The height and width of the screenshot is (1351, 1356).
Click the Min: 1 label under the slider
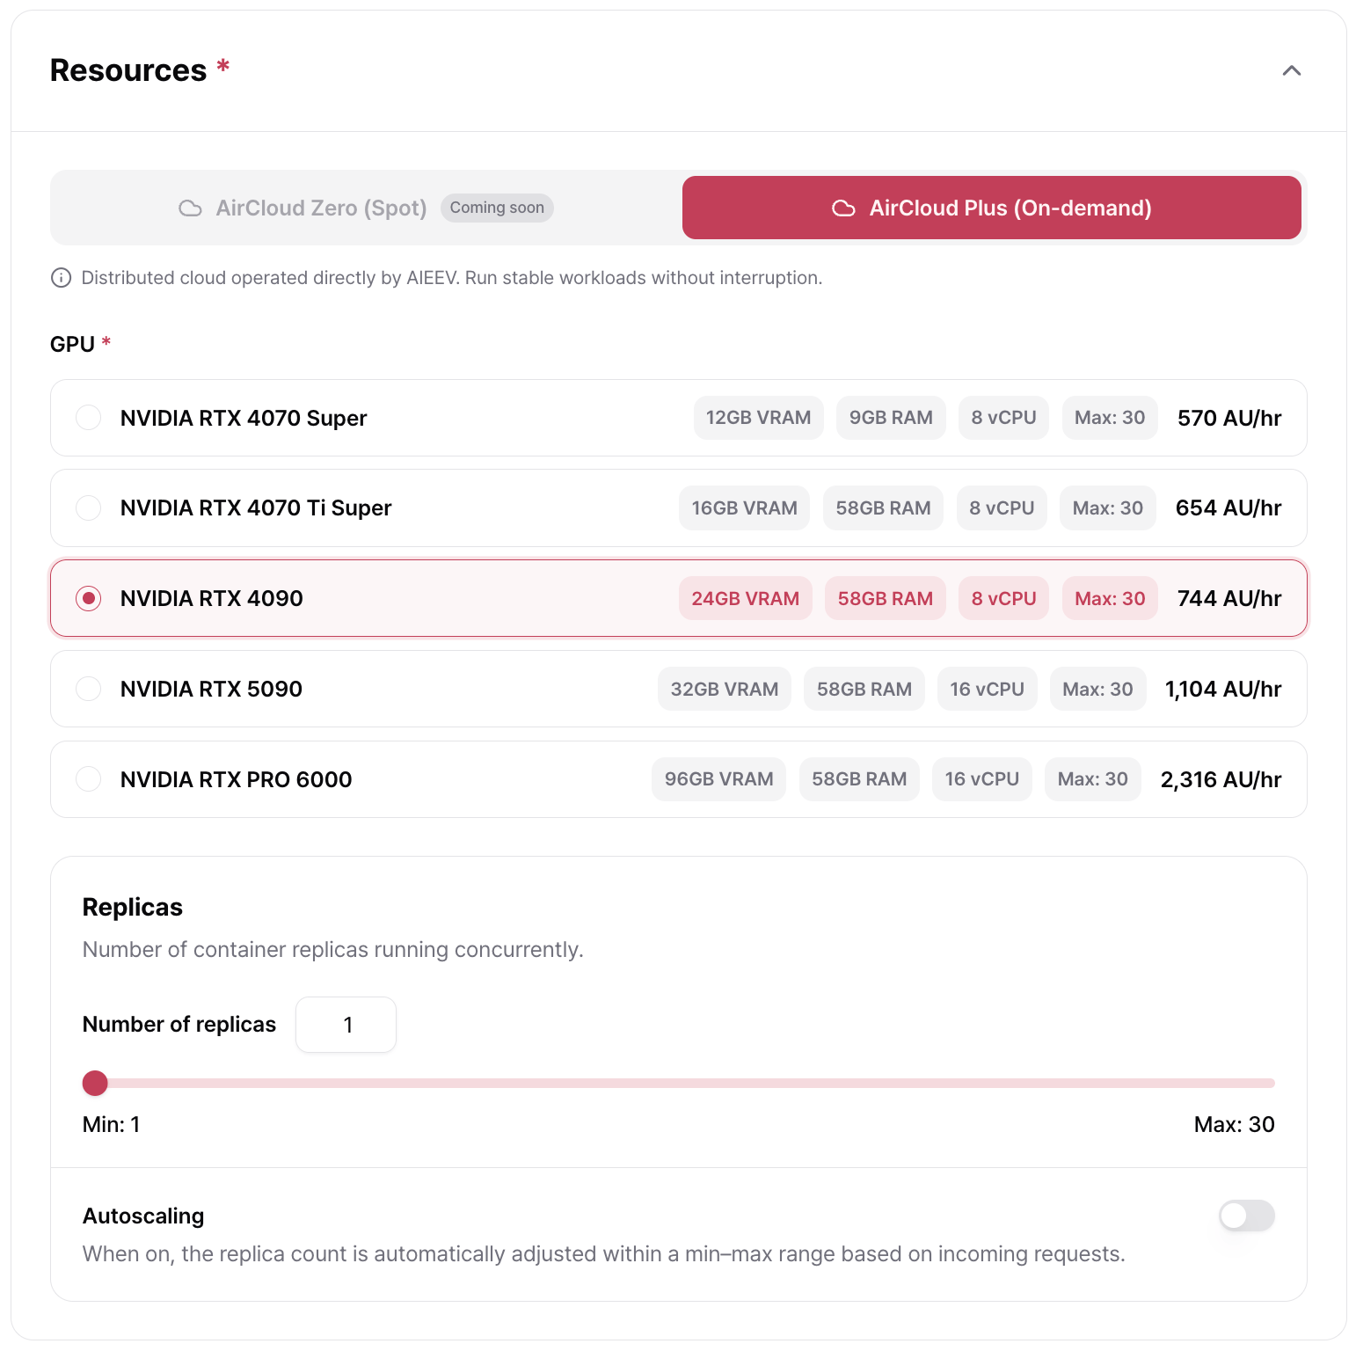(111, 1124)
